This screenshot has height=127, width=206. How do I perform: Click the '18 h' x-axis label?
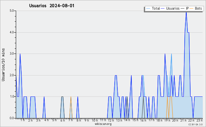[x=159, y=120]
